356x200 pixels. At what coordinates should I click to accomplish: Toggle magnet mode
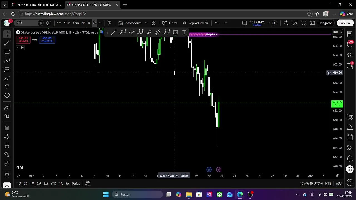pyautogui.click(x=7, y=128)
